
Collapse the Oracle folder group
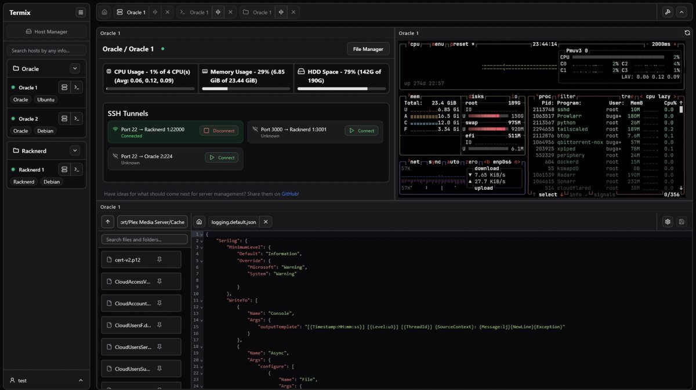click(x=75, y=68)
